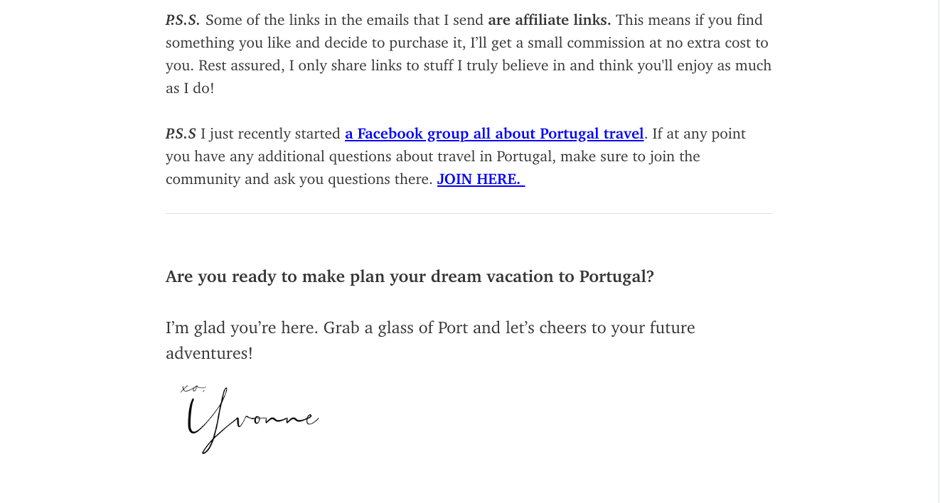The height and width of the screenshot is (503, 940).
Task: Click 'I just recently started' text
Action: point(270,134)
